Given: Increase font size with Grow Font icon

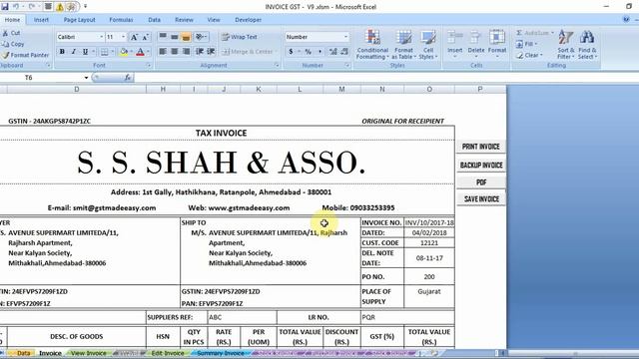Looking at the screenshot, I should [134, 37].
